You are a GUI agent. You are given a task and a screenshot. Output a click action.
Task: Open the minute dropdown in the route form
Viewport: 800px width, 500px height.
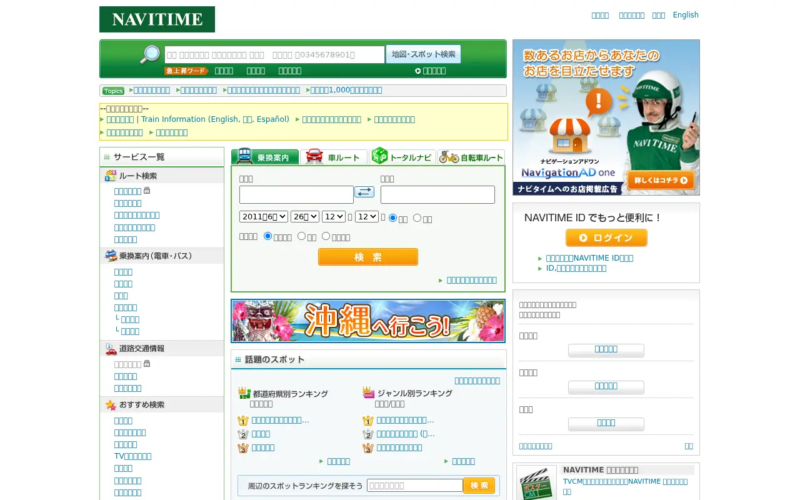(x=367, y=216)
